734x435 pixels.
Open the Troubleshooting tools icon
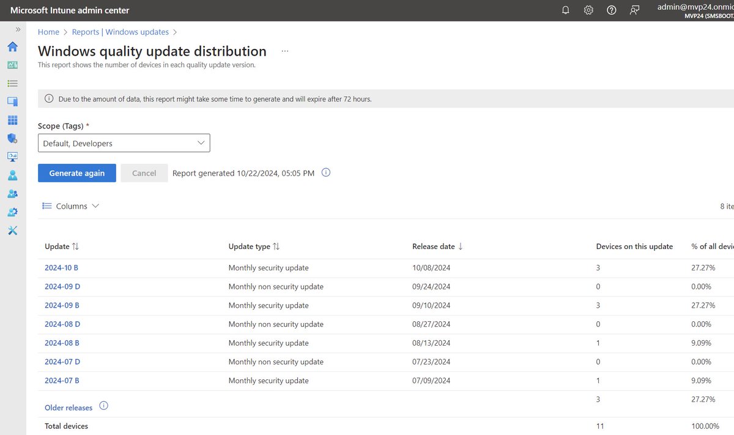pyautogui.click(x=12, y=231)
